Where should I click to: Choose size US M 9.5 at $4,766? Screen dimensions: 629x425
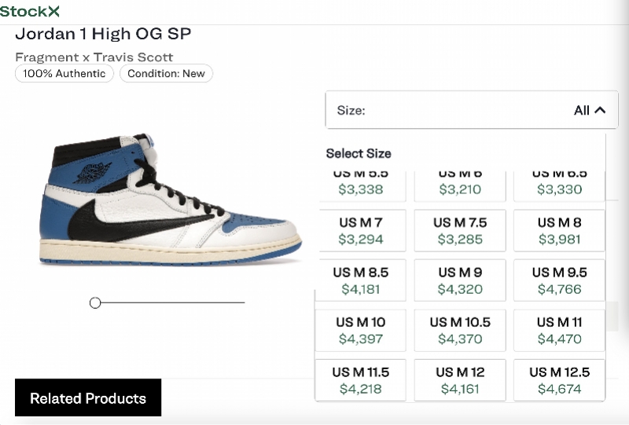point(559,280)
